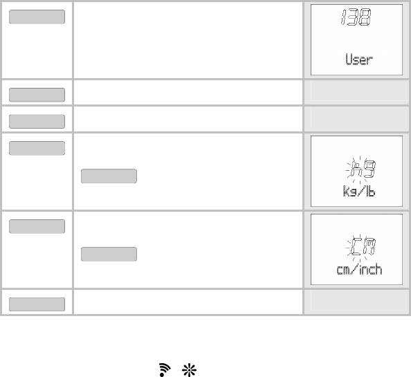Click left-column gray button in cm/inch row
The width and height of the screenshot is (411, 377).
pos(37,226)
